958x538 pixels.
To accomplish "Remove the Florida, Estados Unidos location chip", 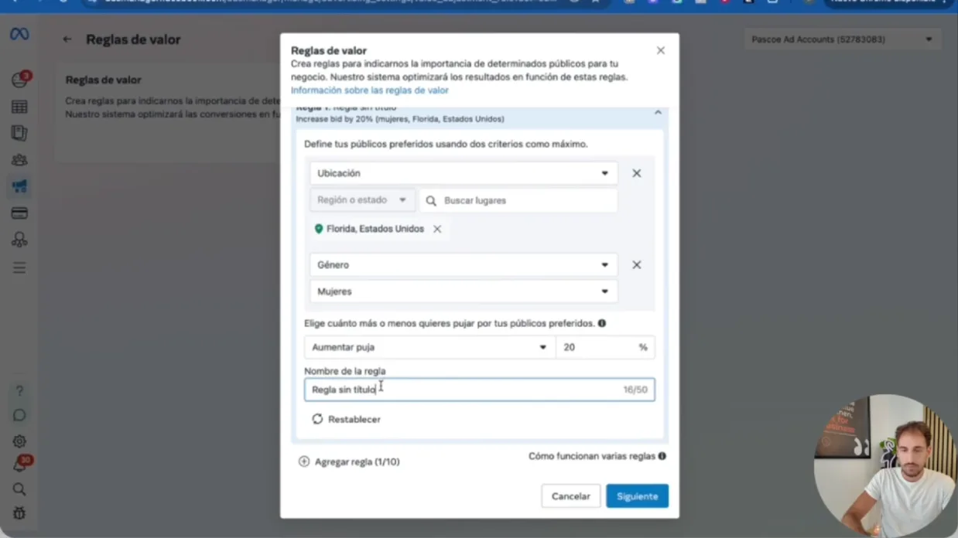I will pos(437,229).
